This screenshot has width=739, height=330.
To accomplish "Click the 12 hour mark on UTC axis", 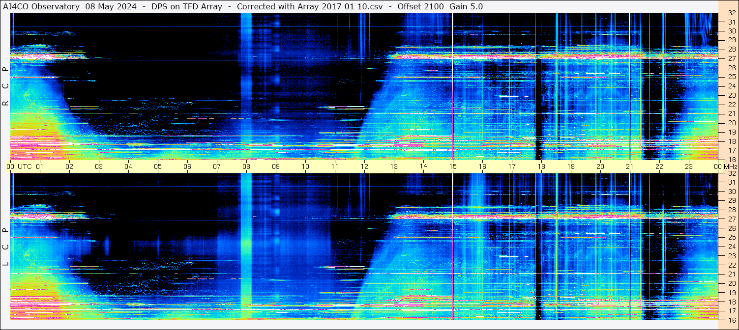I will coord(364,166).
